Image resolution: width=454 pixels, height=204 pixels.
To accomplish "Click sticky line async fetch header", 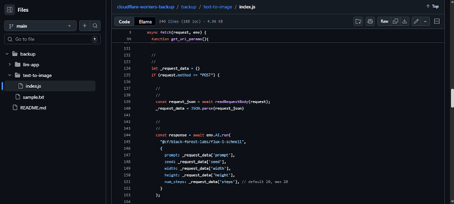I will pos(176,33).
